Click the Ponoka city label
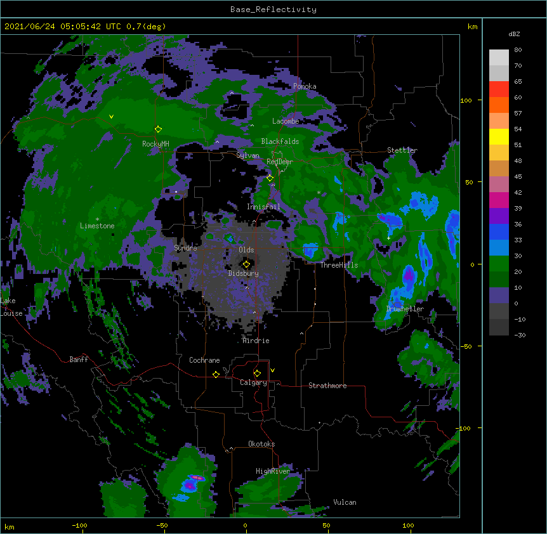The image size is (547, 534). (305, 86)
